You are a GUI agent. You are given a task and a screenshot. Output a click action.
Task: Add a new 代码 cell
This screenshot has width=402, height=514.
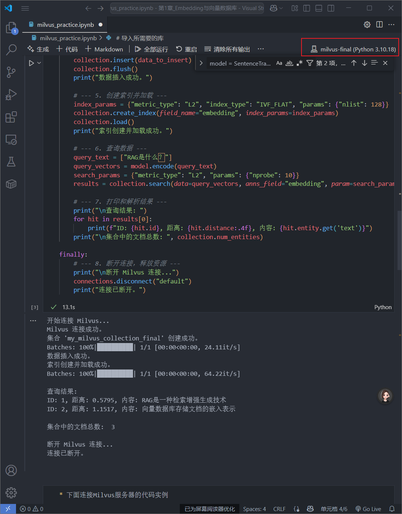(67, 49)
